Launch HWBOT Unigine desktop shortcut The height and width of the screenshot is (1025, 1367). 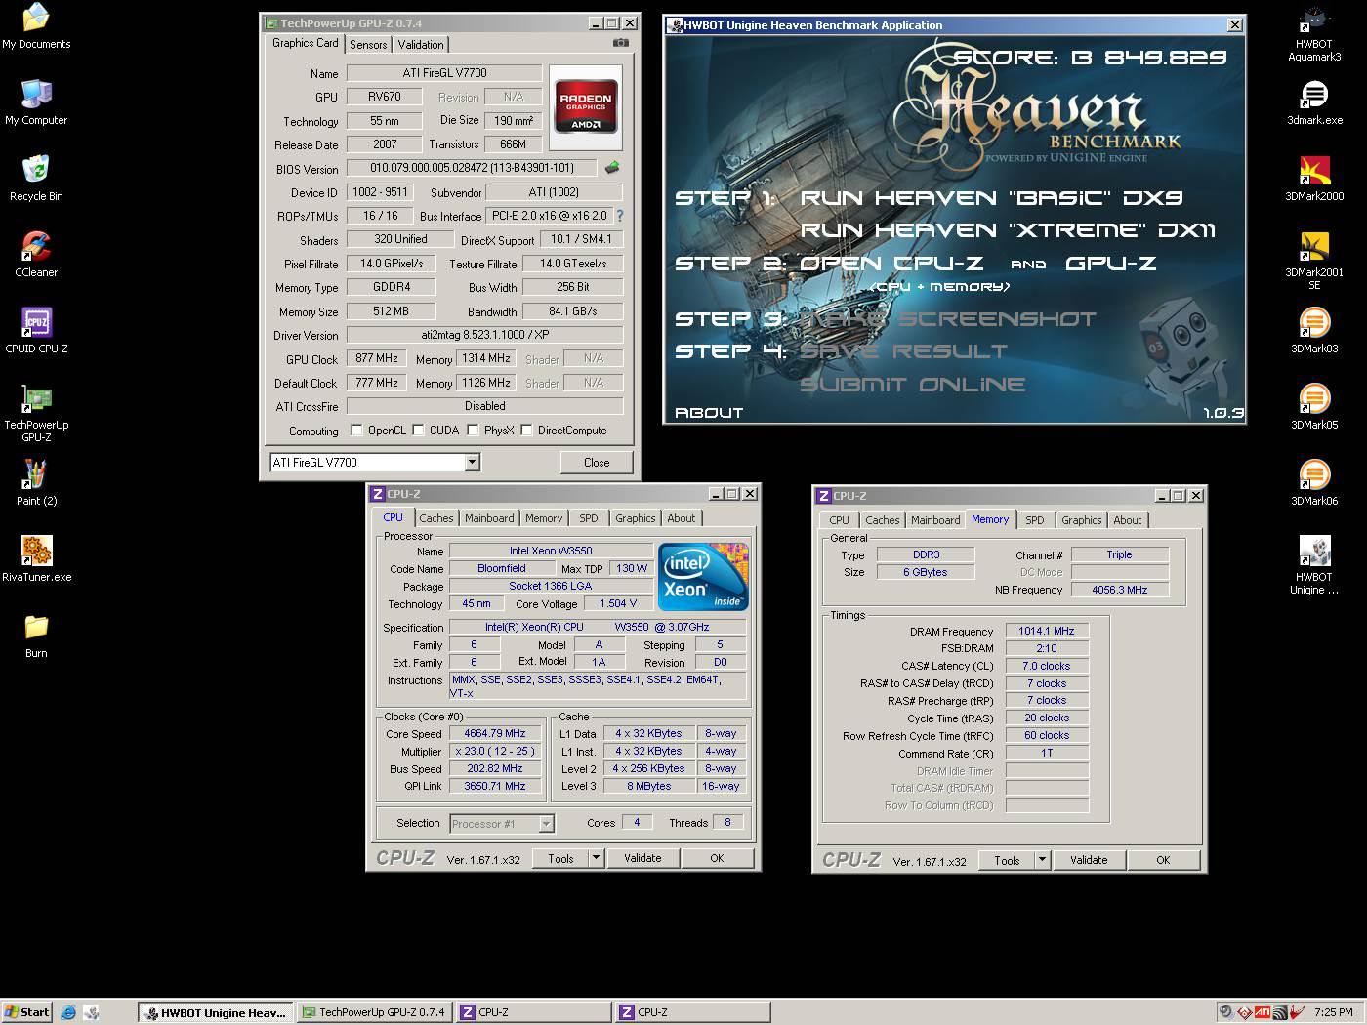click(x=1314, y=565)
